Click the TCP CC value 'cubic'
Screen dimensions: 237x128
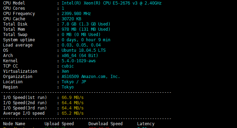tap(68, 66)
